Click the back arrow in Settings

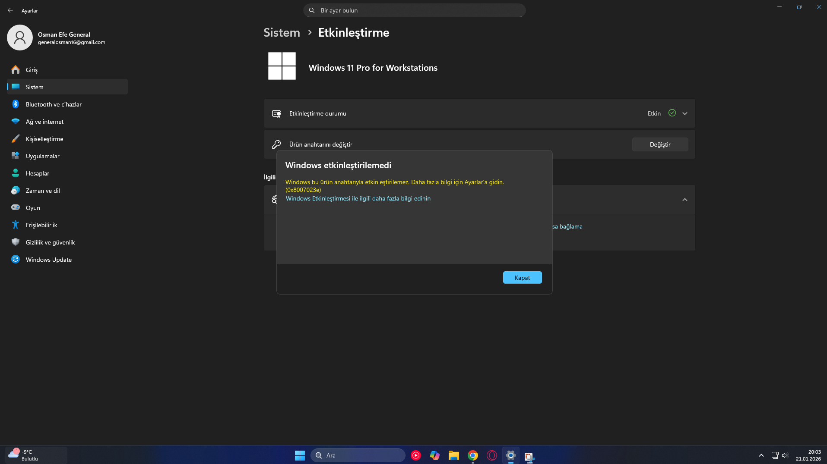(10, 10)
